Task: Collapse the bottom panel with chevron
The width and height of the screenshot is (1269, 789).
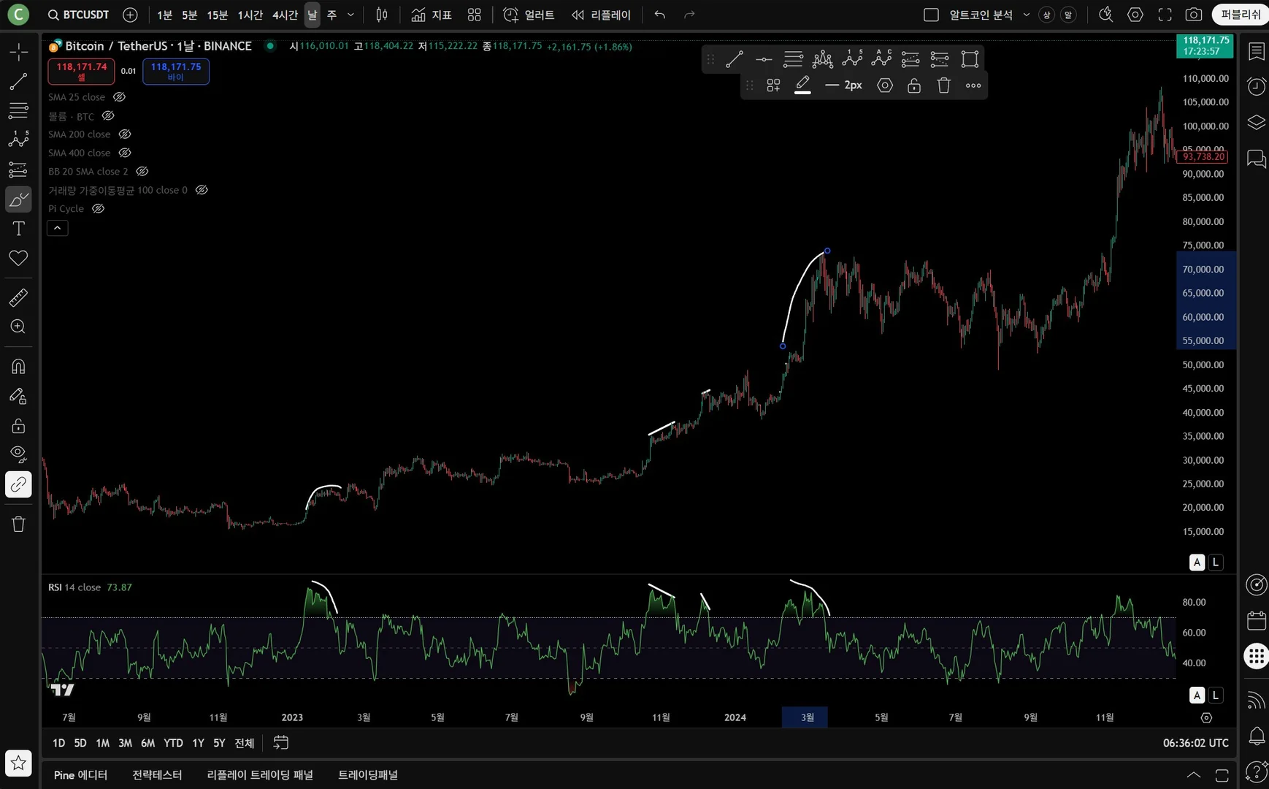Action: pyautogui.click(x=1193, y=775)
